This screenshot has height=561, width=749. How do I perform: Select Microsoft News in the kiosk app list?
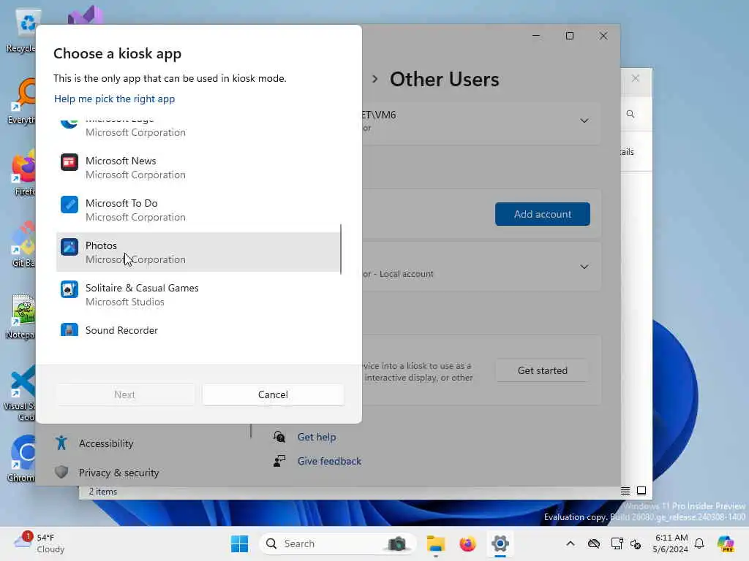[198, 167]
